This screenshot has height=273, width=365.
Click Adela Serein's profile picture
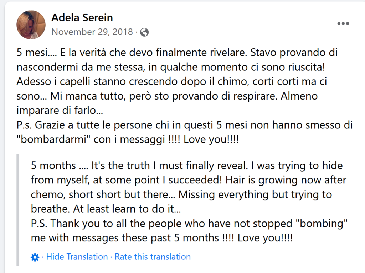31,25
